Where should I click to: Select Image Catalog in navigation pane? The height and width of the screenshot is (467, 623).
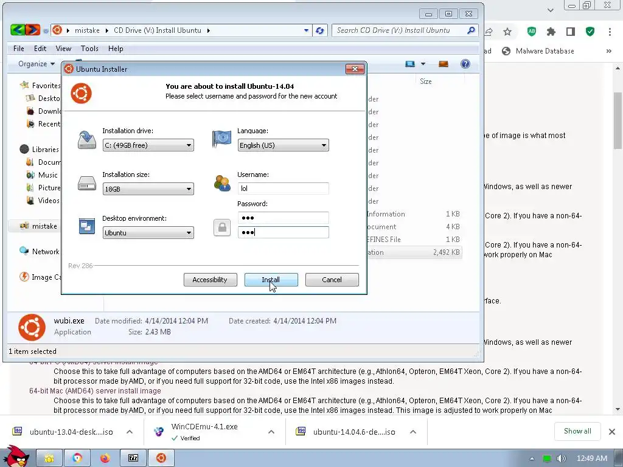click(x=41, y=277)
